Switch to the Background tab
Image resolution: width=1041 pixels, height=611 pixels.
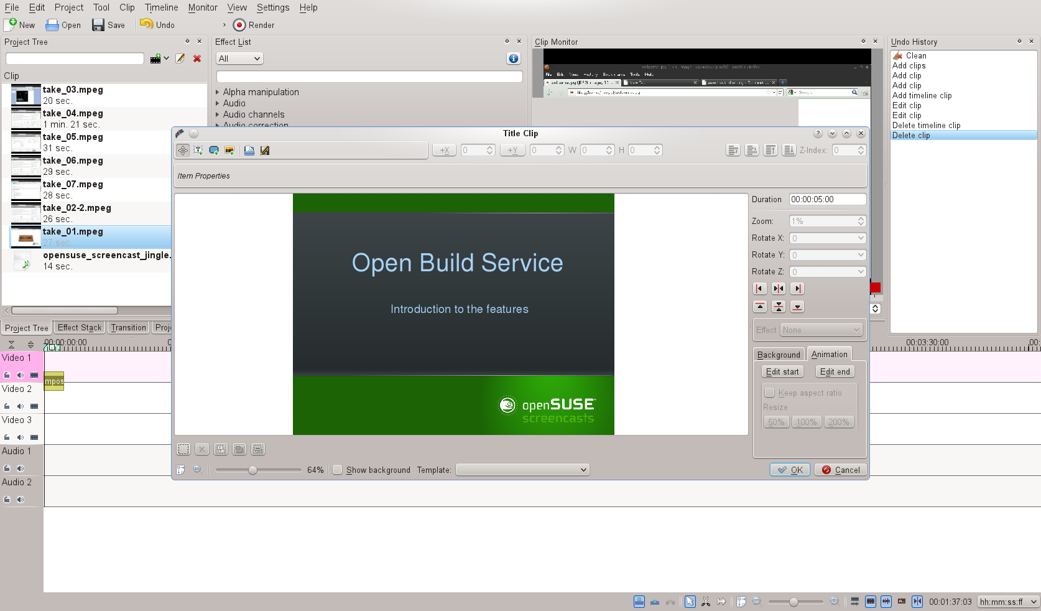pyautogui.click(x=779, y=355)
